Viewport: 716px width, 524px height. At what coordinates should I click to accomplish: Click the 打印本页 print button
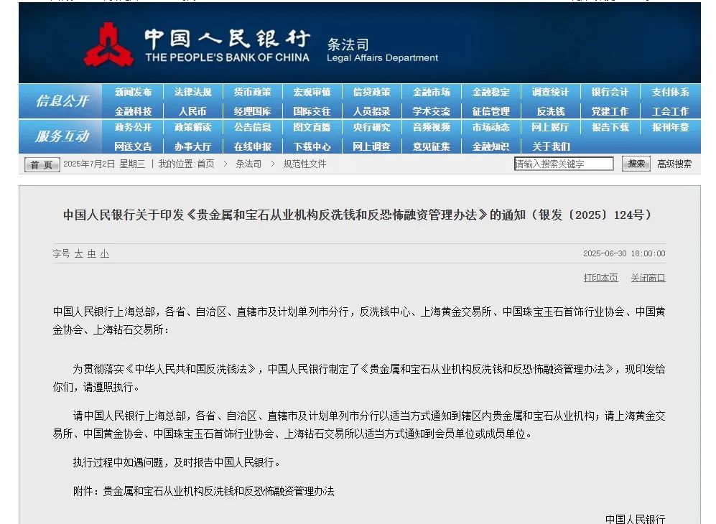tap(600, 277)
